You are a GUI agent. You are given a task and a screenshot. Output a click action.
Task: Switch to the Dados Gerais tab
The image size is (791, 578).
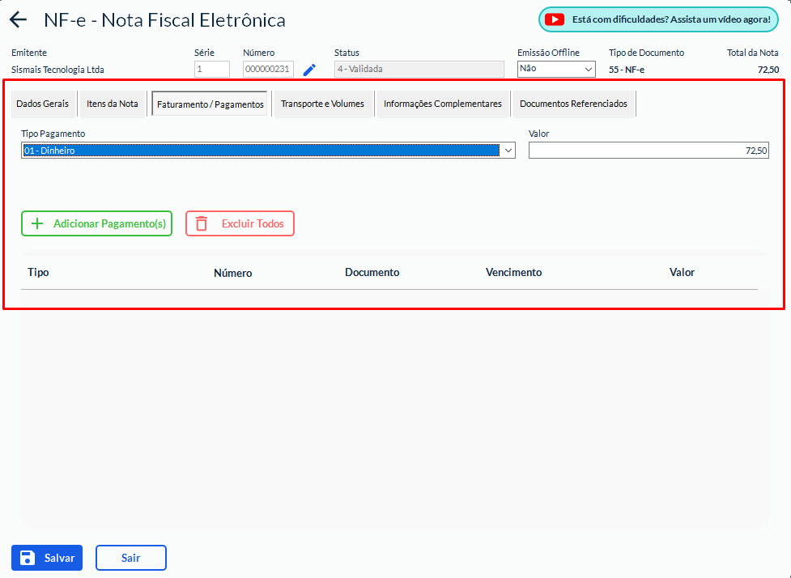coord(43,104)
